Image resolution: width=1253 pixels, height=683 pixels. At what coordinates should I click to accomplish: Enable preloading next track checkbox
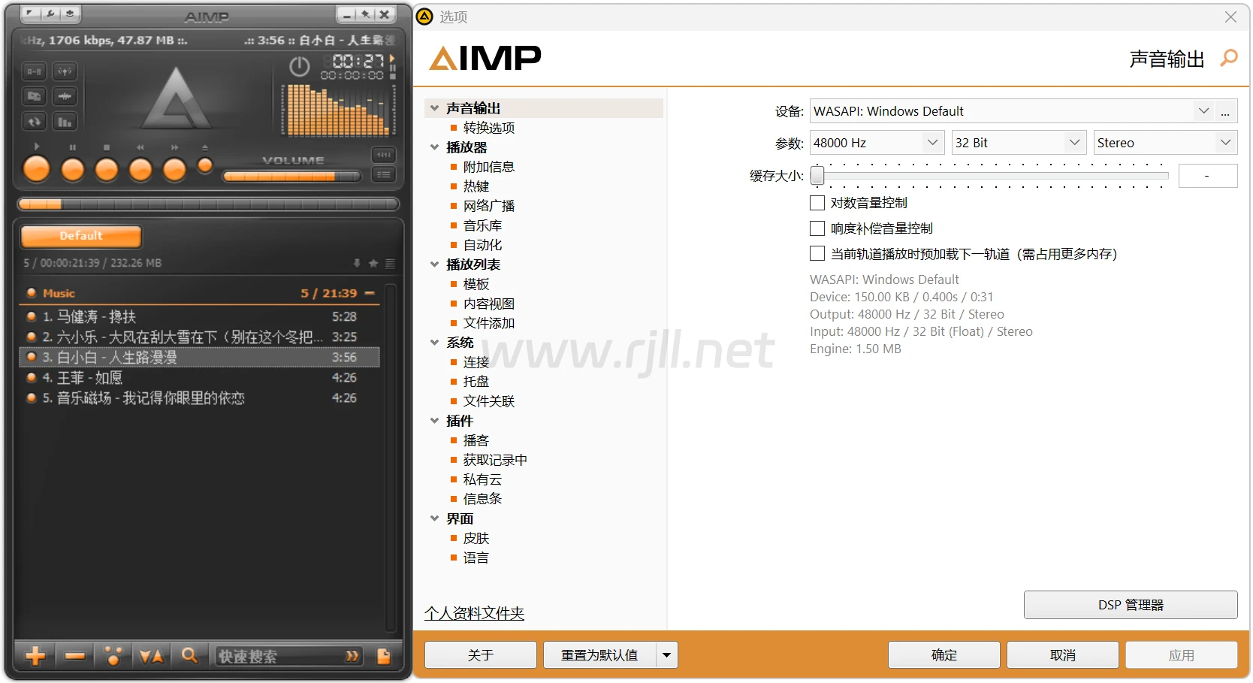pos(817,254)
